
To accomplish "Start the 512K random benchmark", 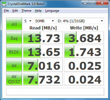I will (x=14, y=51).
